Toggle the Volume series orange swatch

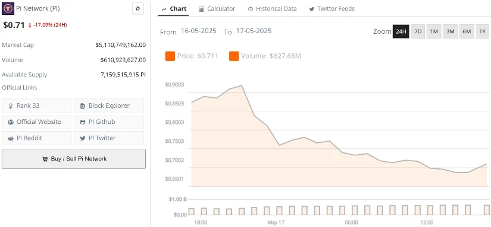coord(234,56)
